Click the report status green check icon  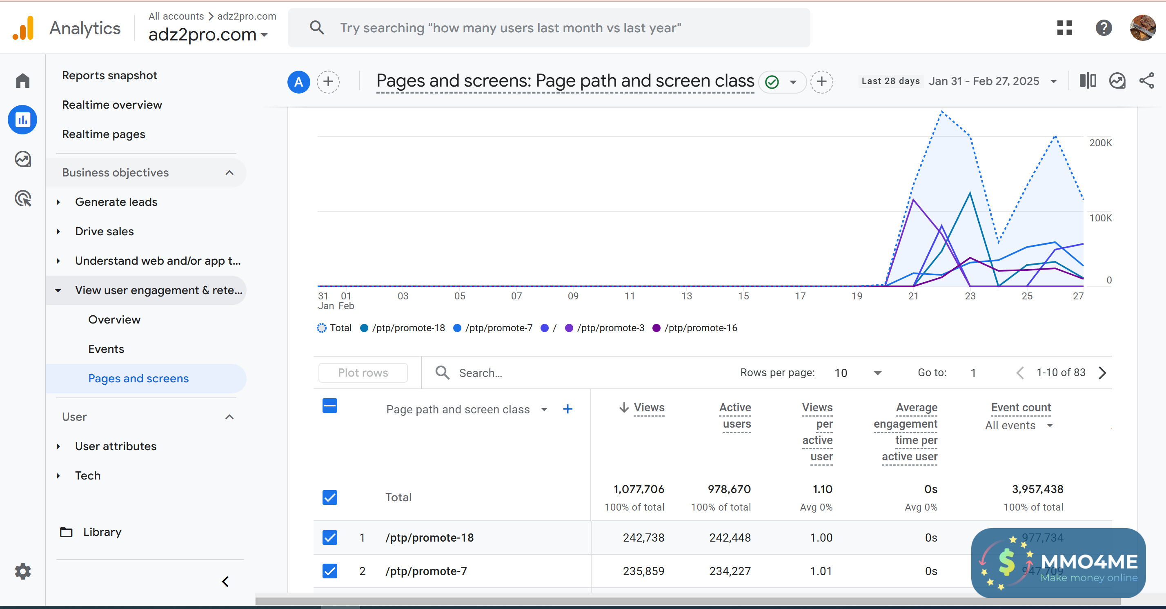point(772,82)
